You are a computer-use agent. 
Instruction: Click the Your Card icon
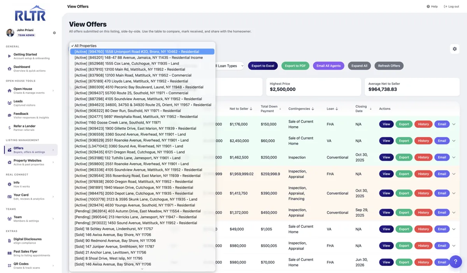click(x=9, y=197)
